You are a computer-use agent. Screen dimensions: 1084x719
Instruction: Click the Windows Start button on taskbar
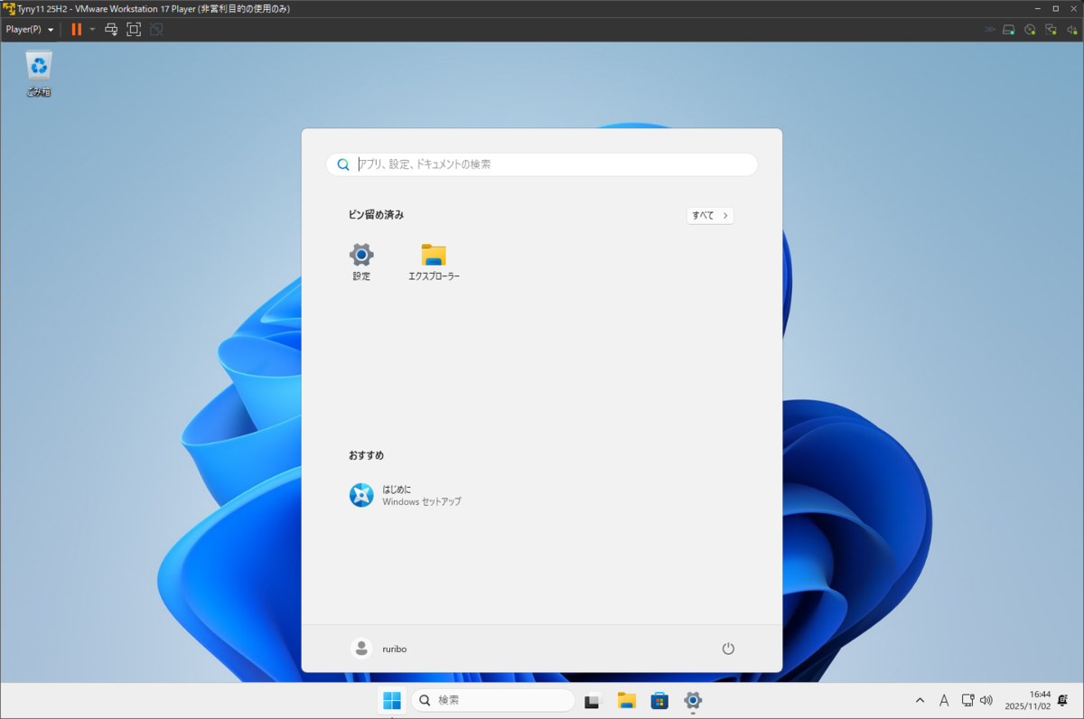click(x=392, y=700)
